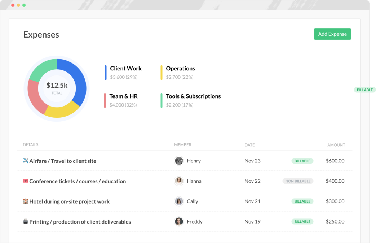Open the AMOUNT column sort options
Viewport: 376px width, 243px height.
336,144
